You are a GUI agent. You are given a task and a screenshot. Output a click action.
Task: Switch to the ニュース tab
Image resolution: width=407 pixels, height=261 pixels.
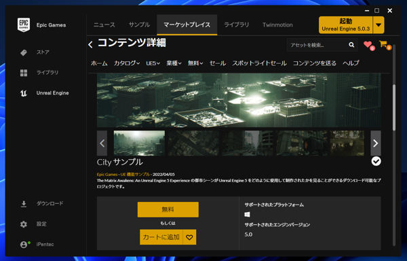click(104, 25)
